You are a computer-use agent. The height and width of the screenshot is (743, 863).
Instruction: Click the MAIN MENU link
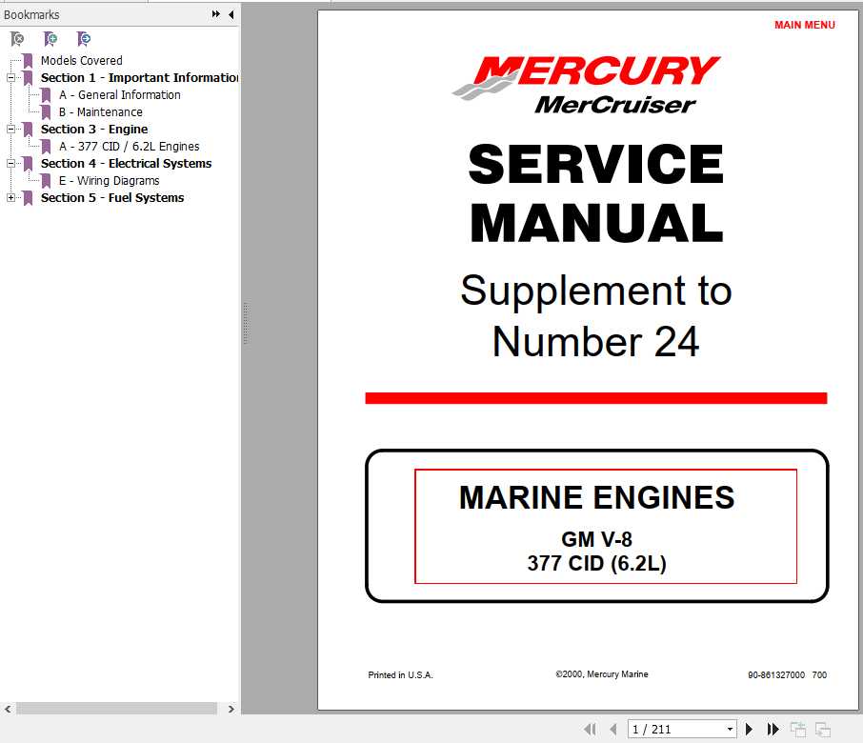click(x=805, y=25)
